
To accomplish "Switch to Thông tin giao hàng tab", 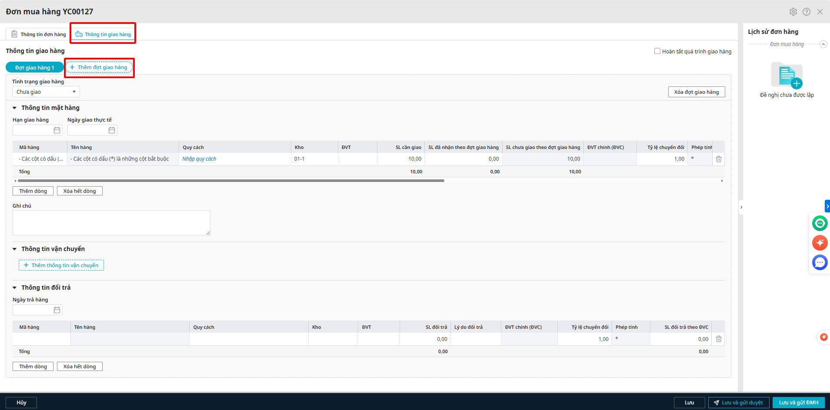I will point(103,34).
